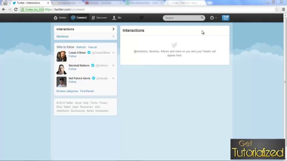Open the Developers footer link
This screenshot has height=161, width=287.
pos(102,111)
